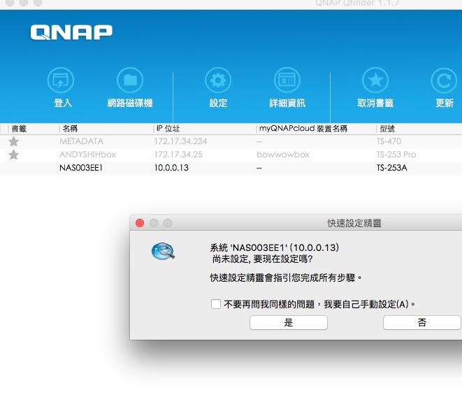
Task: Toggle bookmark star for ANDYSHIHbox row
Action: coord(13,154)
